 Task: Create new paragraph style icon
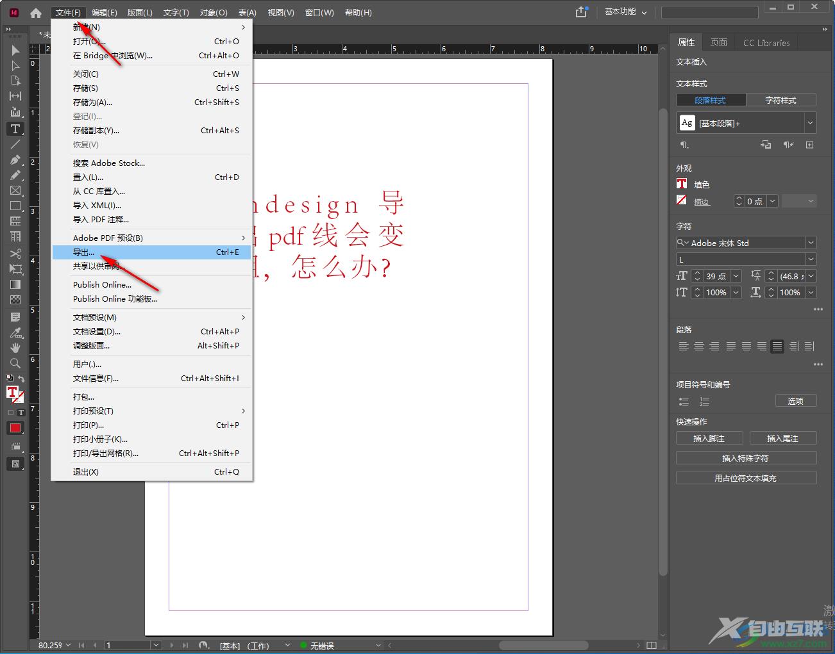point(809,145)
